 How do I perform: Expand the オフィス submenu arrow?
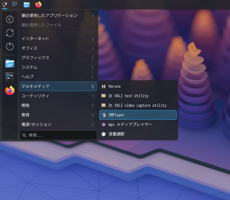click(93, 48)
